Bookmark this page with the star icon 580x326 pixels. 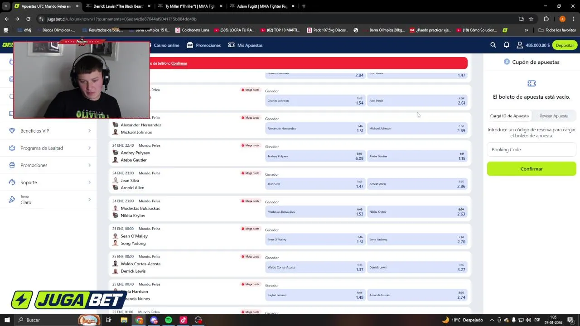click(x=531, y=19)
